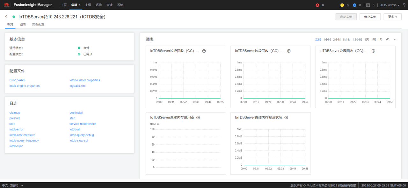The width and height of the screenshot is (408, 188).
Task: Open the 中文（简体）language selector
Action: (x=12, y=185)
